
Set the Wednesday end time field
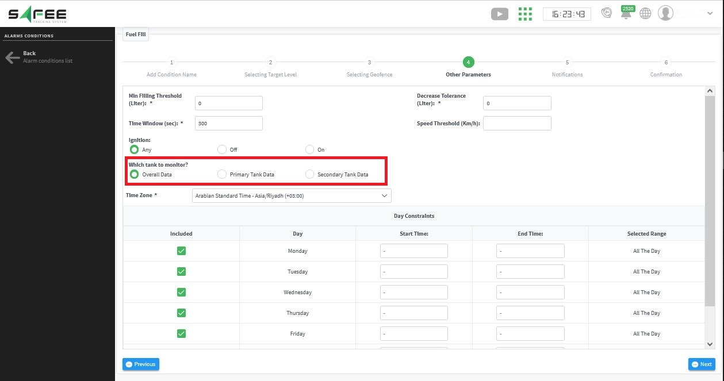pos(530,293)
